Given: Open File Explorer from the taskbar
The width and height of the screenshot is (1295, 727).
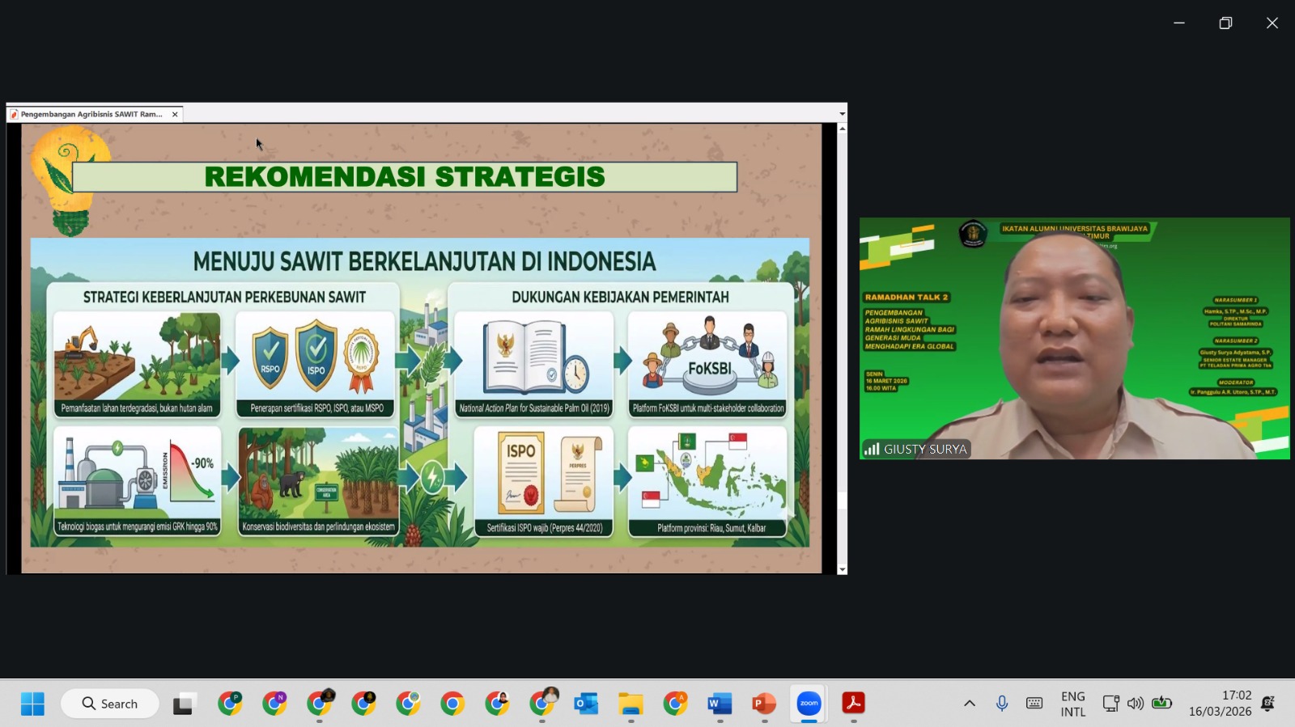Looking at the screenshot, I should coord(631,704).
